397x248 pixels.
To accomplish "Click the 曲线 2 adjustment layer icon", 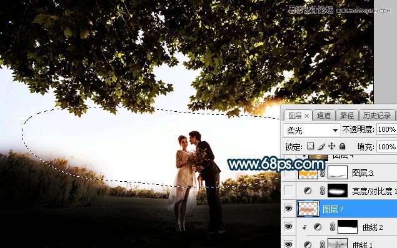I will click(x=318, y=227).
